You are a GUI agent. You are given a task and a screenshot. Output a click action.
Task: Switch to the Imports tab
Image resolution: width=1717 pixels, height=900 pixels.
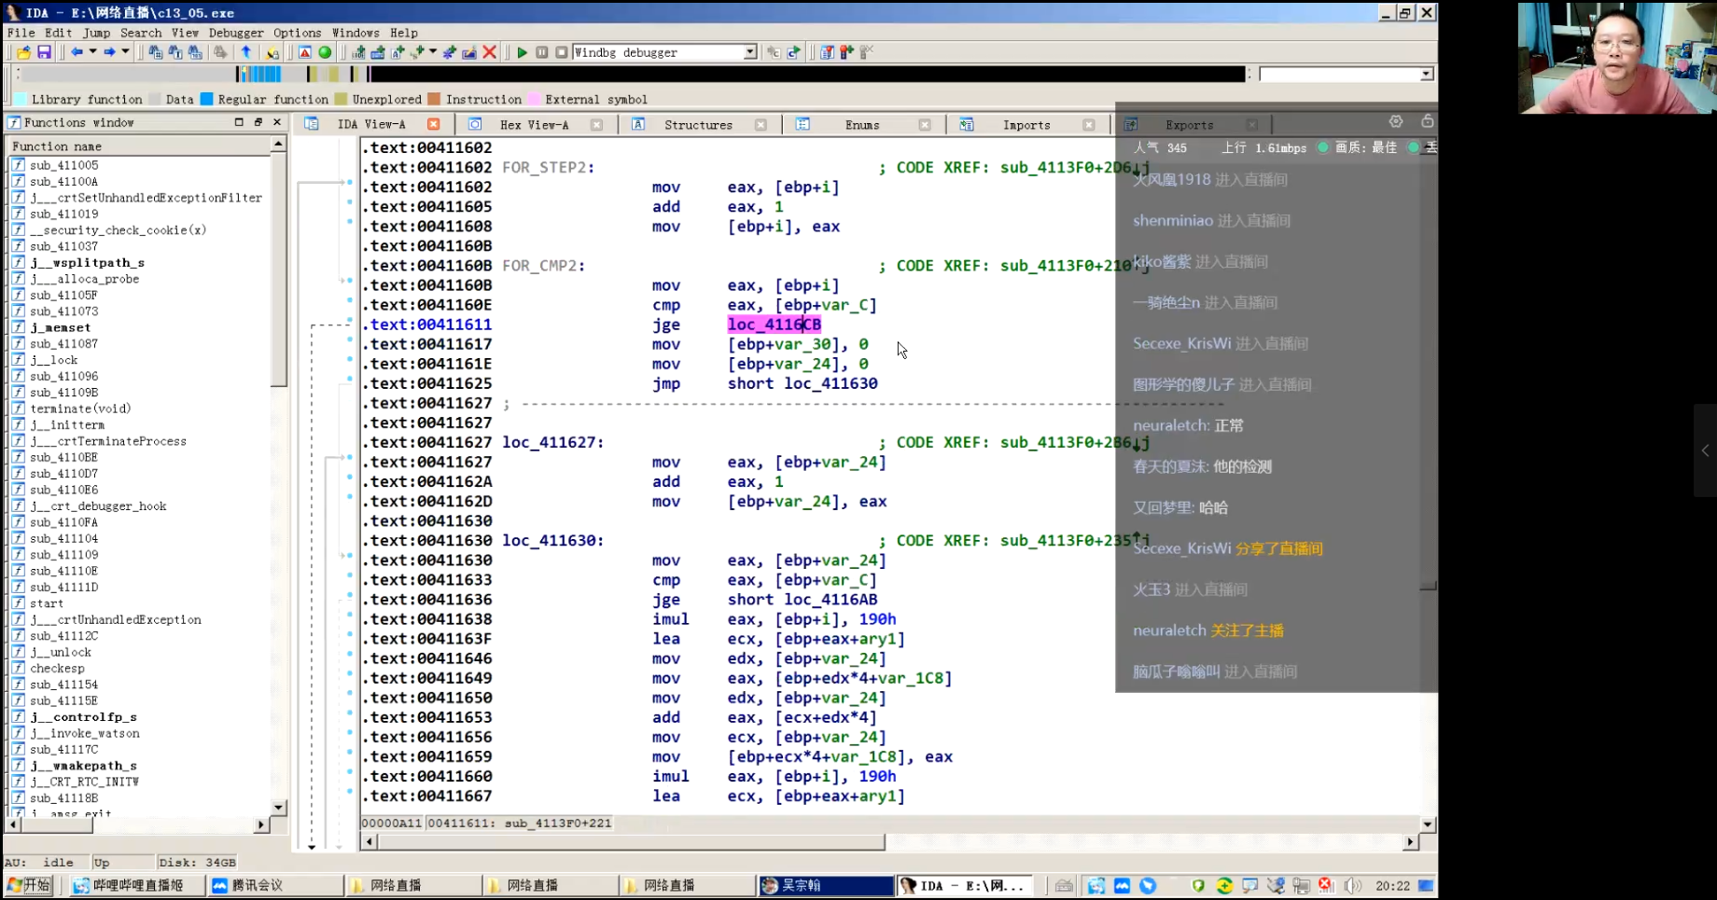tap(1026, 124)
